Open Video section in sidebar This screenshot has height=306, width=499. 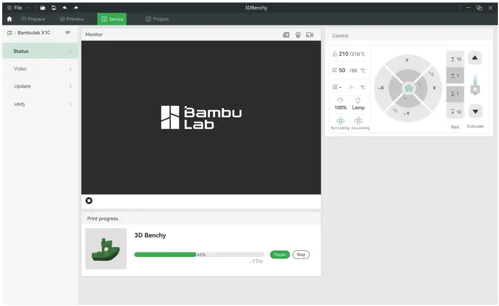coord(40,68)
